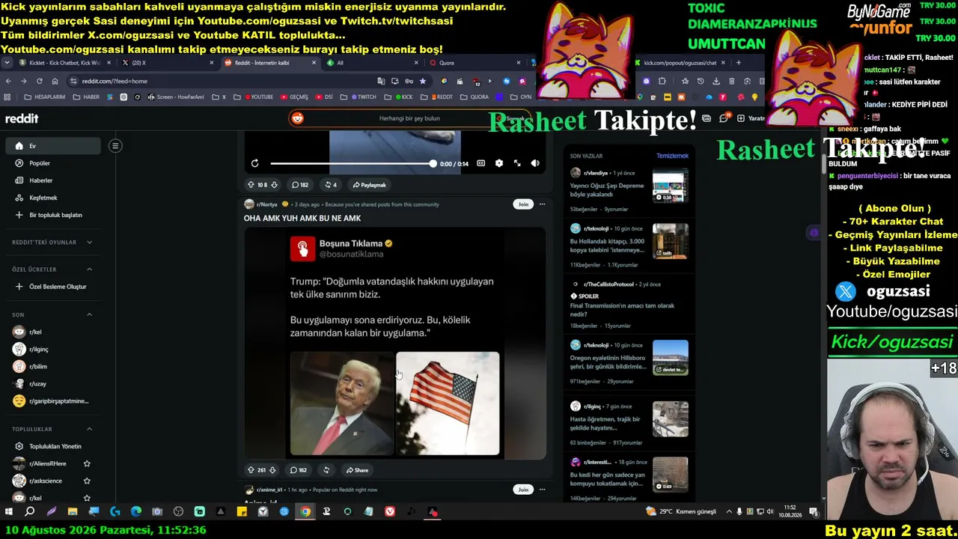This screenshot has height=539, width=958.
Task: Open Haberler in the sidebar
Action: [52, 180]
